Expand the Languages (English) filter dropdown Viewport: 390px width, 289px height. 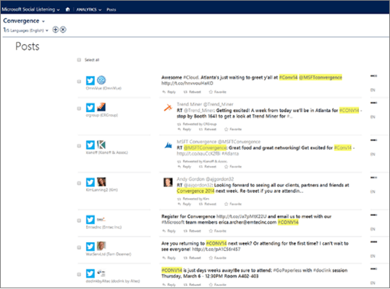click(25, 30)
